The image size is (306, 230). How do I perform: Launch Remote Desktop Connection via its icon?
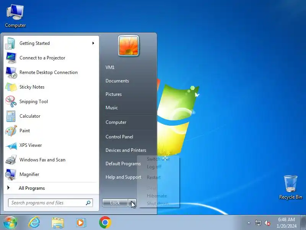11,72
